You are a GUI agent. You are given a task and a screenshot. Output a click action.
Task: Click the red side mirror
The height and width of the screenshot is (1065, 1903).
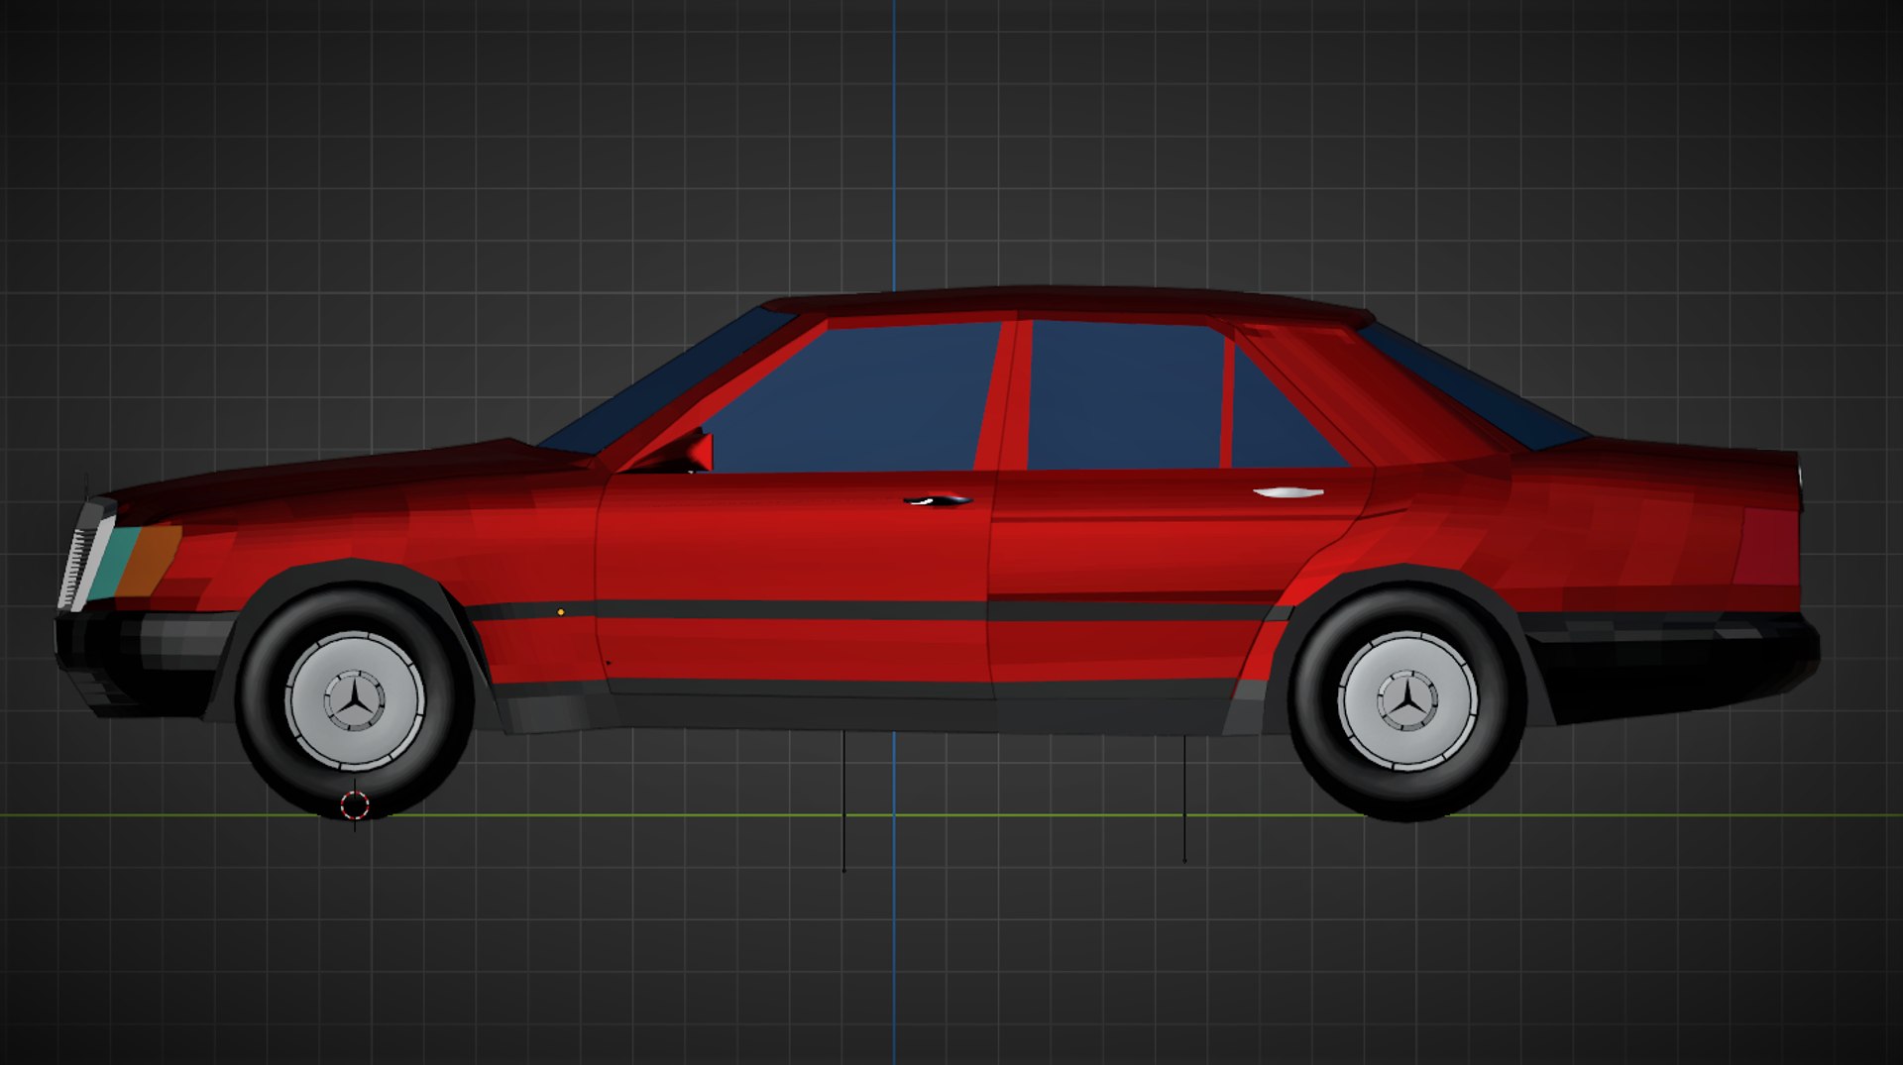pos(684,454)
